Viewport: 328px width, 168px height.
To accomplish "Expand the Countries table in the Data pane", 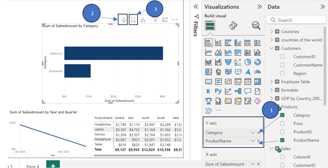I will pos(271,32).
